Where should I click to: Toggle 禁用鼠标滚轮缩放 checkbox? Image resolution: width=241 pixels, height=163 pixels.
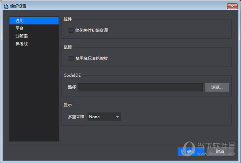[x=71, y=58]
